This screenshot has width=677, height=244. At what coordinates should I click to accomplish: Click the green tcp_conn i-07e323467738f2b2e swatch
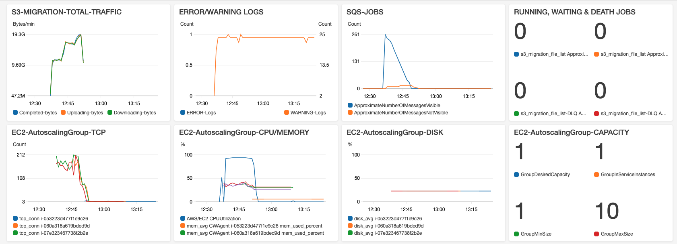[x=15, y=233]
